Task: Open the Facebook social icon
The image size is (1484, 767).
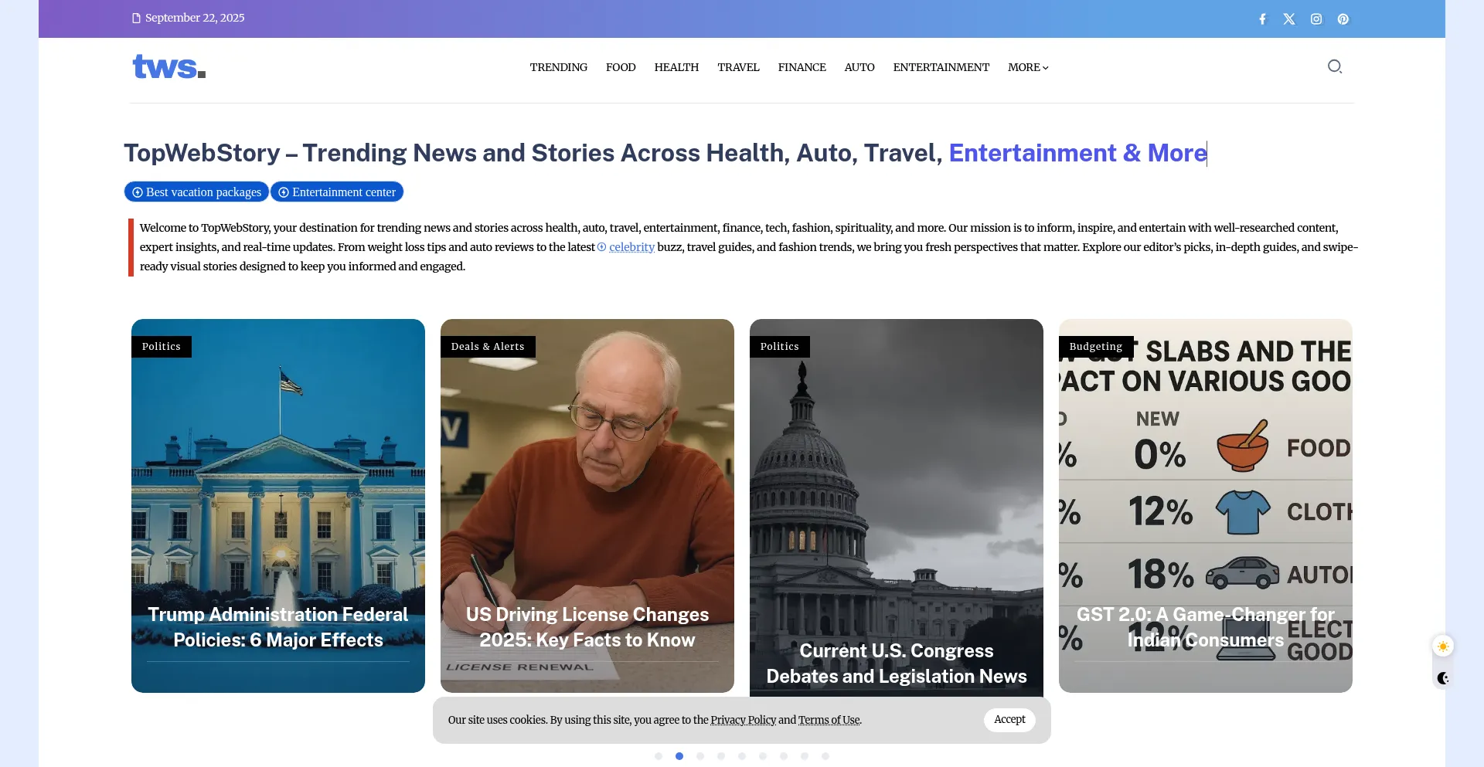Action: 1262,19
